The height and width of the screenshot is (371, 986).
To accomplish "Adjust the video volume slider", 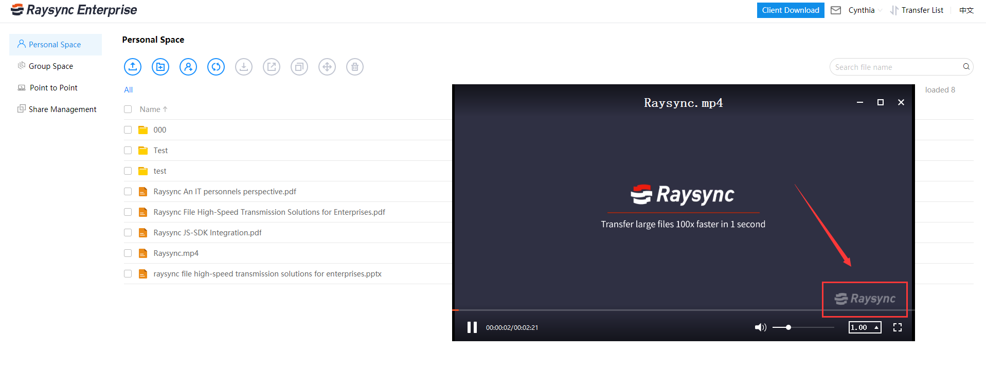I will (803, 327).
